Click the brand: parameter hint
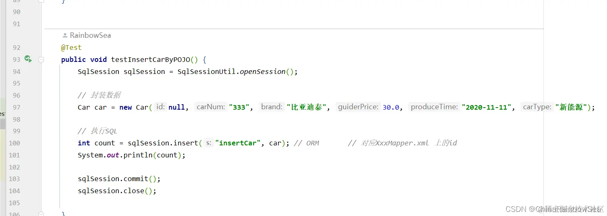Screen dimensions: 607x216 (272, 107)
